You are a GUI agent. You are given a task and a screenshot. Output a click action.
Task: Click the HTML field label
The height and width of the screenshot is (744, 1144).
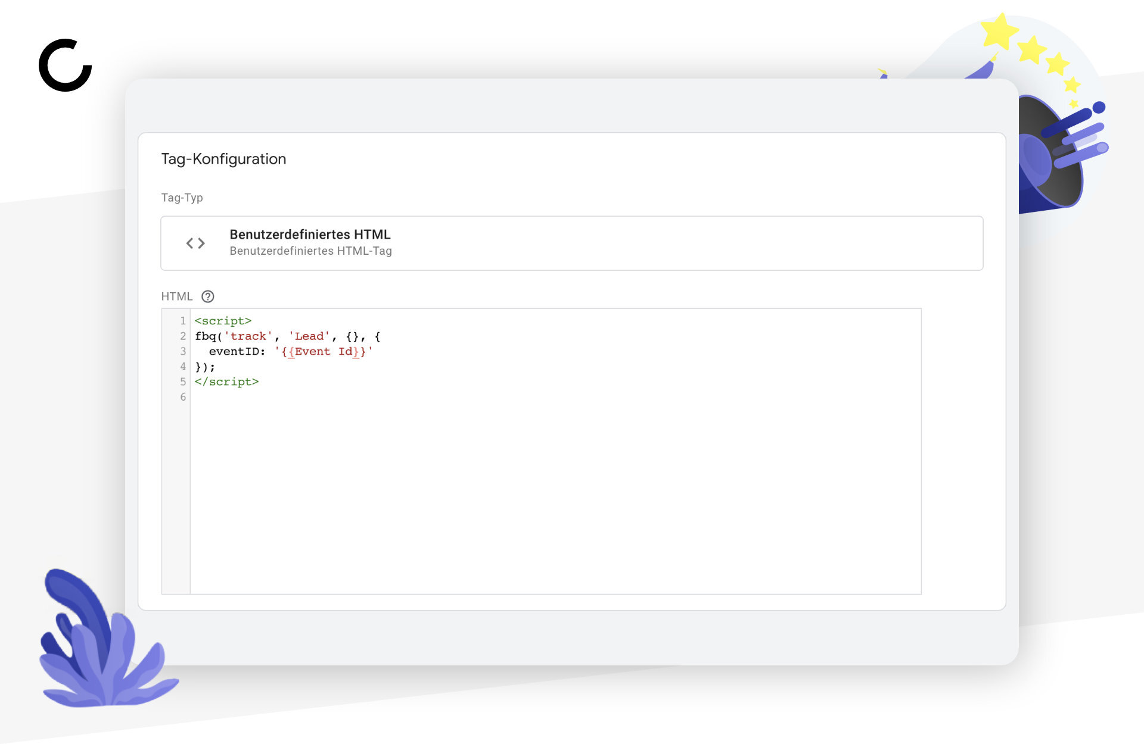(x=176, y=296)
